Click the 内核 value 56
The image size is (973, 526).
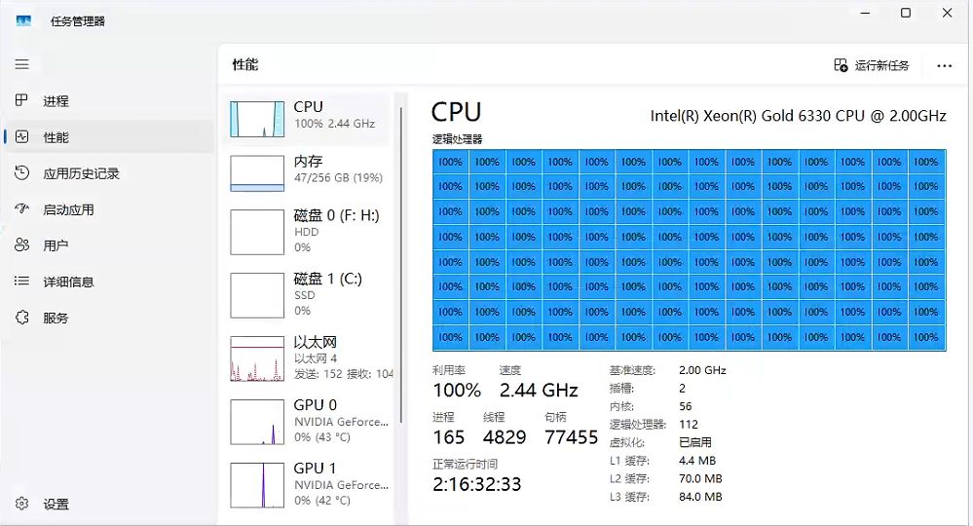click(685, 406)
